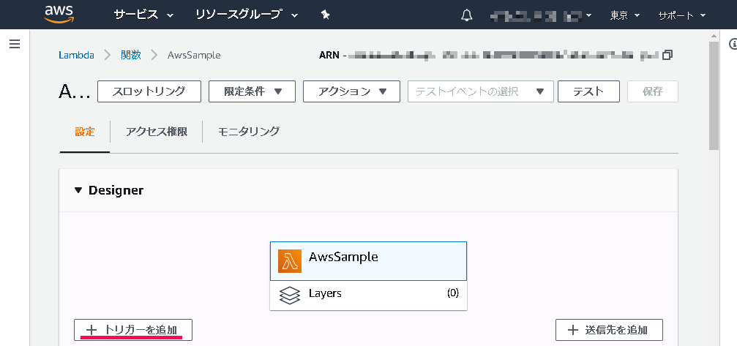
Task: Open the テストイベントの選択 combo box
Action: (x=480, y=91)
